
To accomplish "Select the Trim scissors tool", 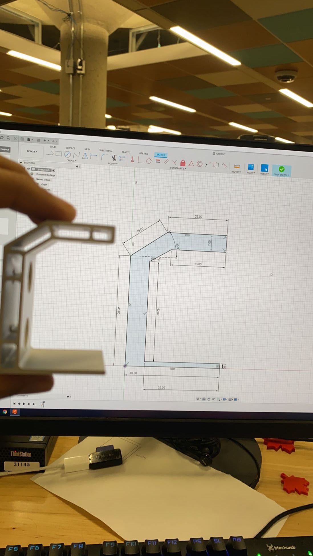I will click(113, 158).
